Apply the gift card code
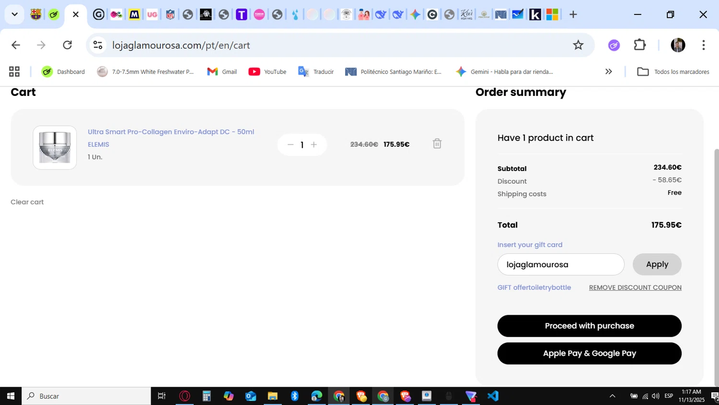Screen dimensions: 719x405 click(x=657, y=264)
